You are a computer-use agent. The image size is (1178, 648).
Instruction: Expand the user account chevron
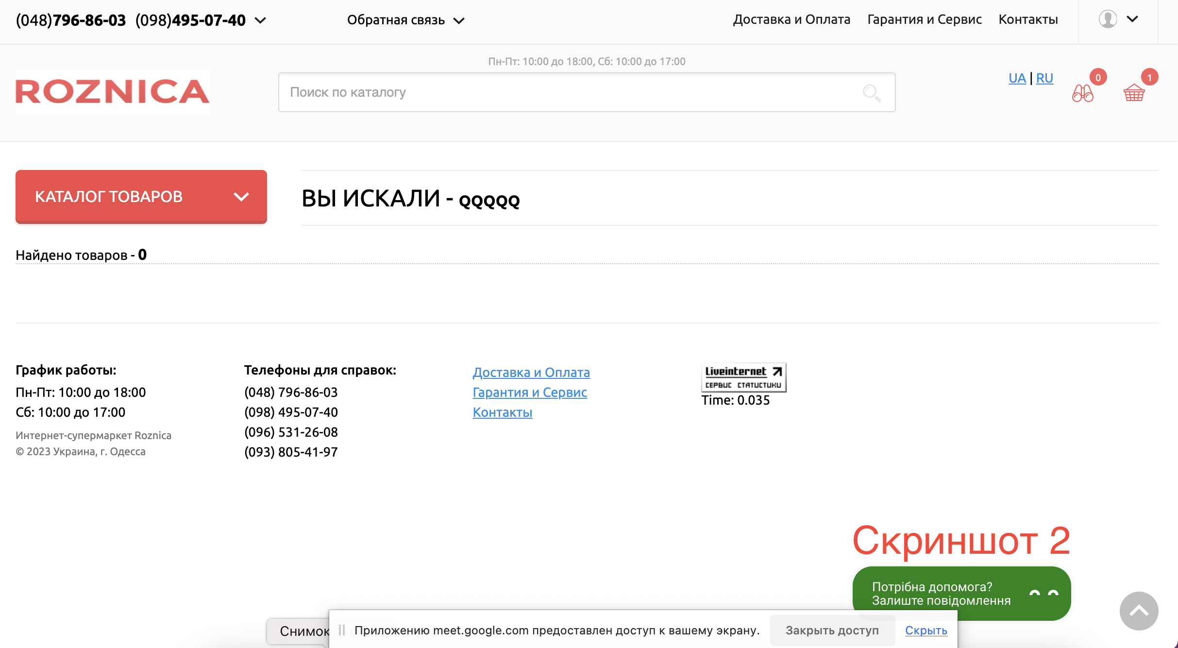pos(1132,19)
